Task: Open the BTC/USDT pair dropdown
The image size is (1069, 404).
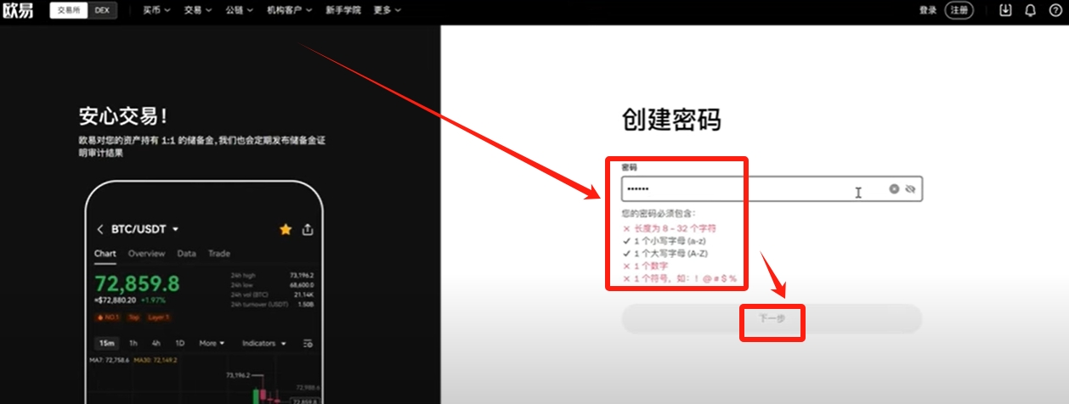Action: tap(144, 229)
